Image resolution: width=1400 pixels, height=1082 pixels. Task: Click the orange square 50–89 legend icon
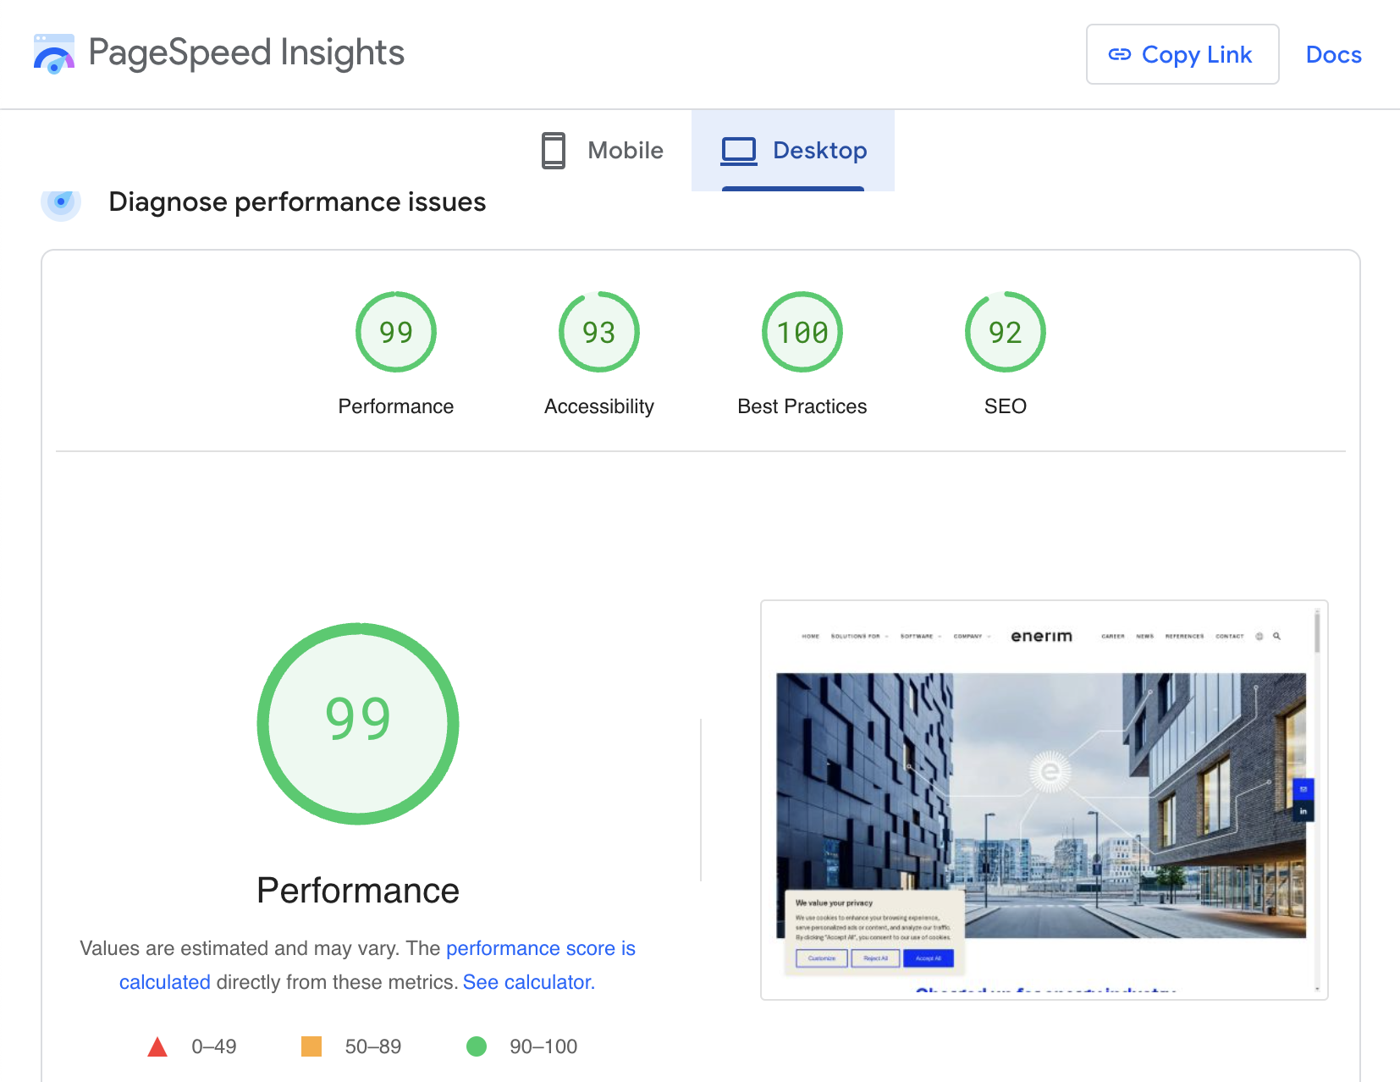[311, 1046]
